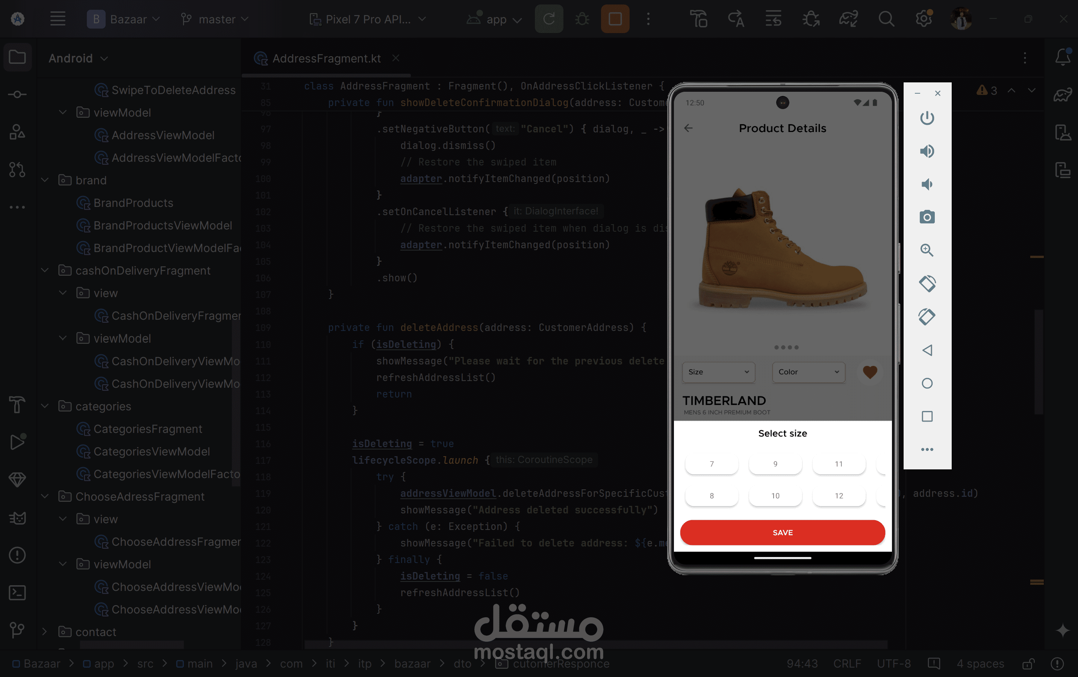
Task: Open Terminal tool window
Action: click(x=17, y=592)
